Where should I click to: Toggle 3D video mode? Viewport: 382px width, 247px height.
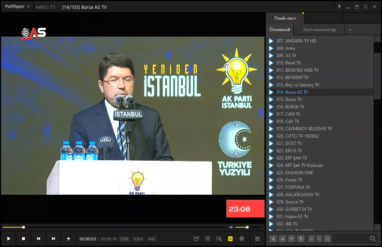click(207, 239)
